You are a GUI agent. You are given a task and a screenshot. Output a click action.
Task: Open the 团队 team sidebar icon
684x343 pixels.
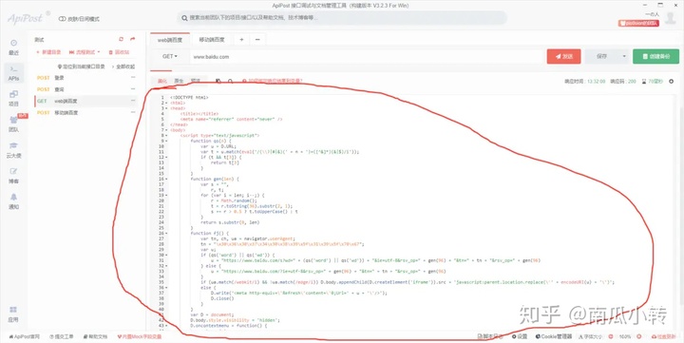pos(14,124)
